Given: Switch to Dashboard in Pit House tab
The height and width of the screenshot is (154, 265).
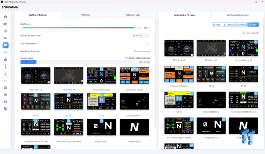Looking at the screenshot, I should 185,15.
